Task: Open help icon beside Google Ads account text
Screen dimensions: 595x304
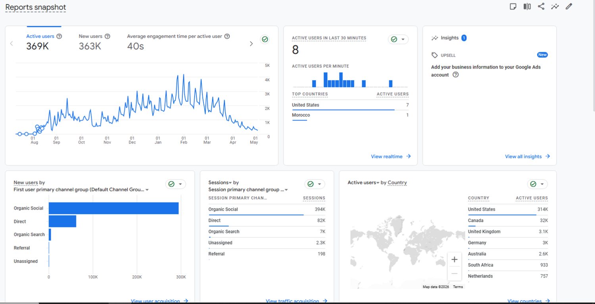Action: coord(455,75)
